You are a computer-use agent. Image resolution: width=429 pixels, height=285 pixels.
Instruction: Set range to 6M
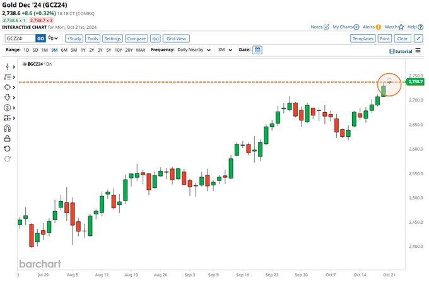(64, 50)
